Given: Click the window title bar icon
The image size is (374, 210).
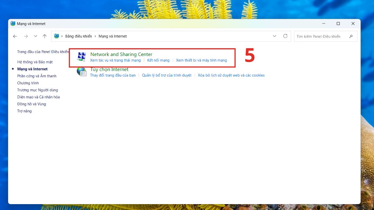Looking at the screenshot, I should click(x=13, y=24).
